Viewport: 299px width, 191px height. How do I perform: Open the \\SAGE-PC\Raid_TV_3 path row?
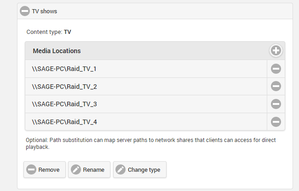64,104
